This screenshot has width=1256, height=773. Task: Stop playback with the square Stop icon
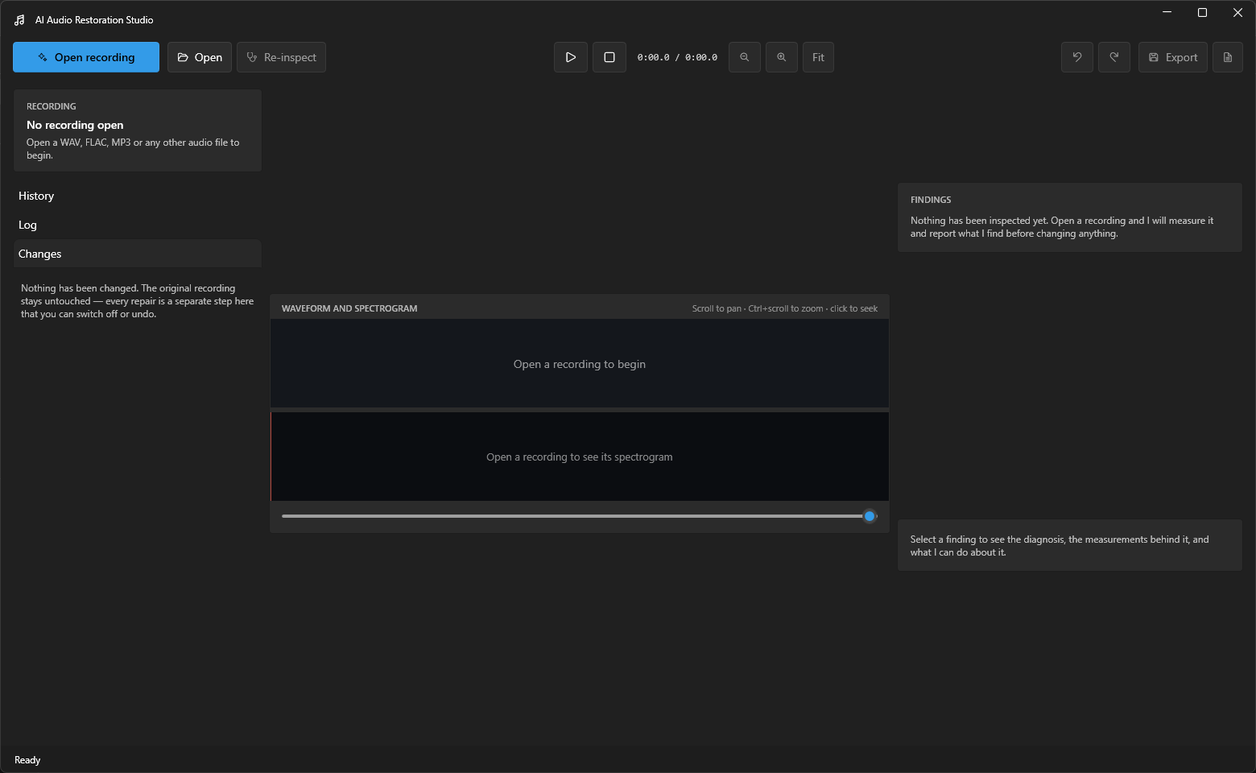(609, 57)
